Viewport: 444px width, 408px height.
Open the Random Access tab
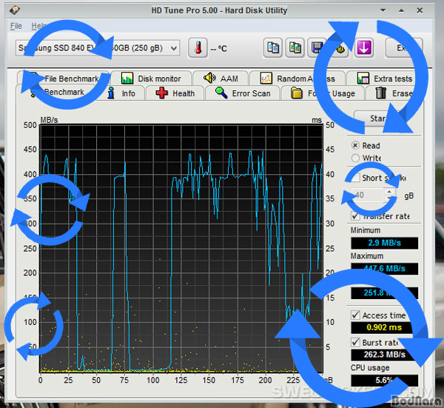(297, 78)
